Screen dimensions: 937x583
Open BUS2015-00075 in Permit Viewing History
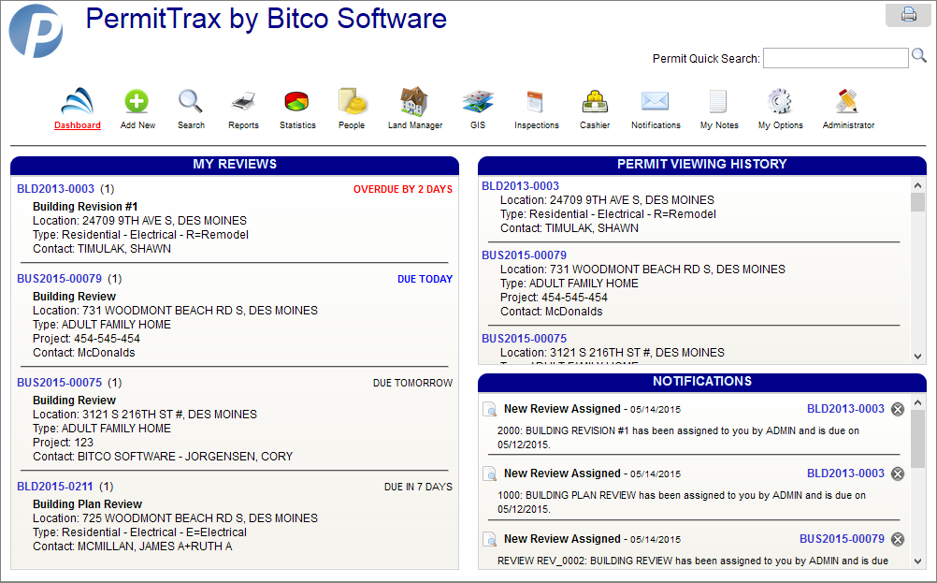[x=524, y=339]
